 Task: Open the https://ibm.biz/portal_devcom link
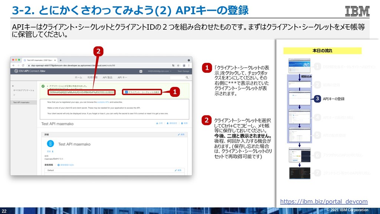(x=324, y=201)
